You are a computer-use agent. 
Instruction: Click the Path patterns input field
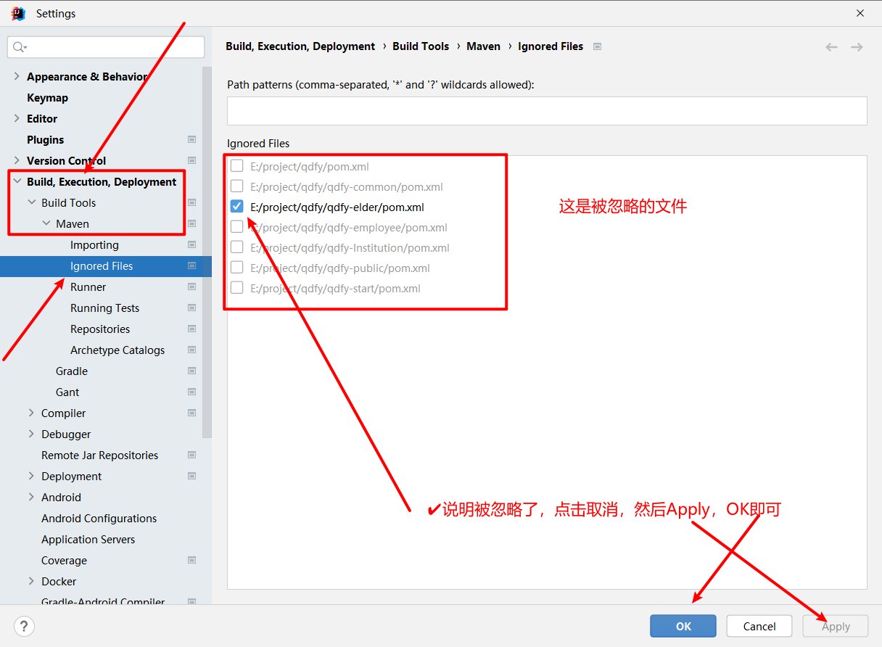pos(547,111)
